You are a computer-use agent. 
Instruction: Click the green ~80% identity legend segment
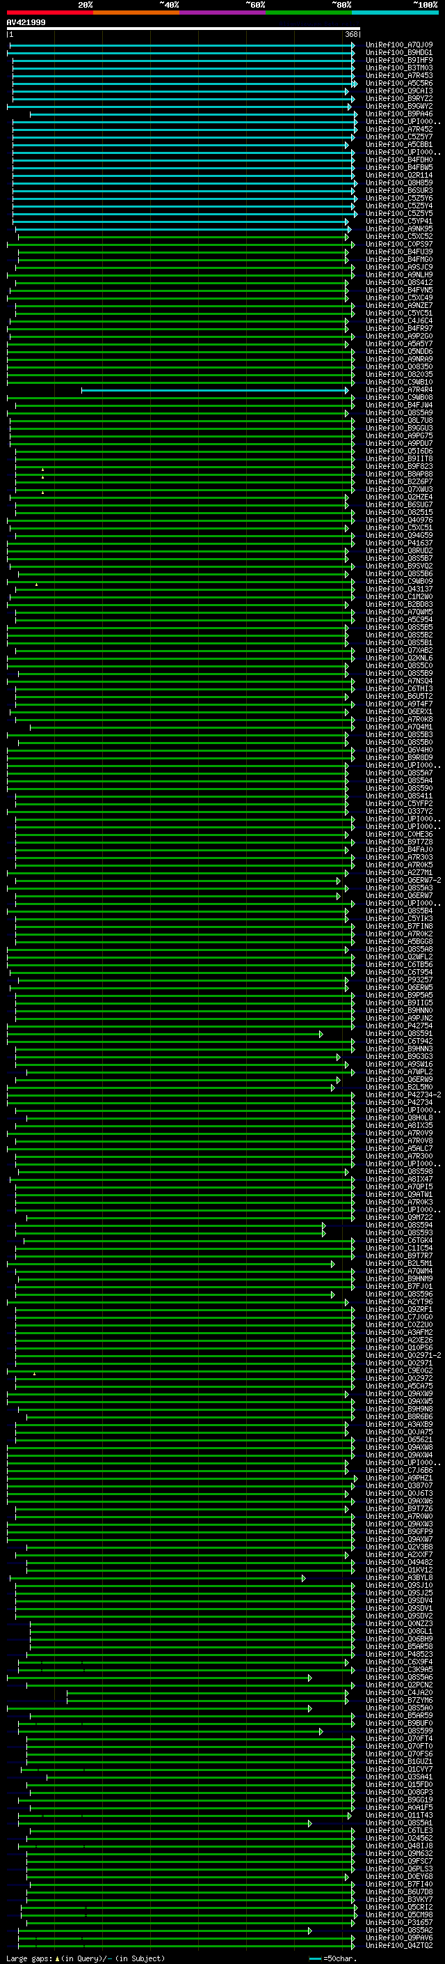[308, 13]
